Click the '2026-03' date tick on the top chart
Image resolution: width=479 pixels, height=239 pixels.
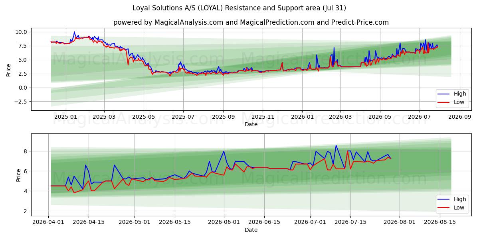click(340, 117)
